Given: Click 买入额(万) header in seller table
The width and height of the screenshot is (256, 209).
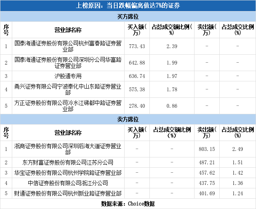Looking at the screenshot, I should pos(137,133).
